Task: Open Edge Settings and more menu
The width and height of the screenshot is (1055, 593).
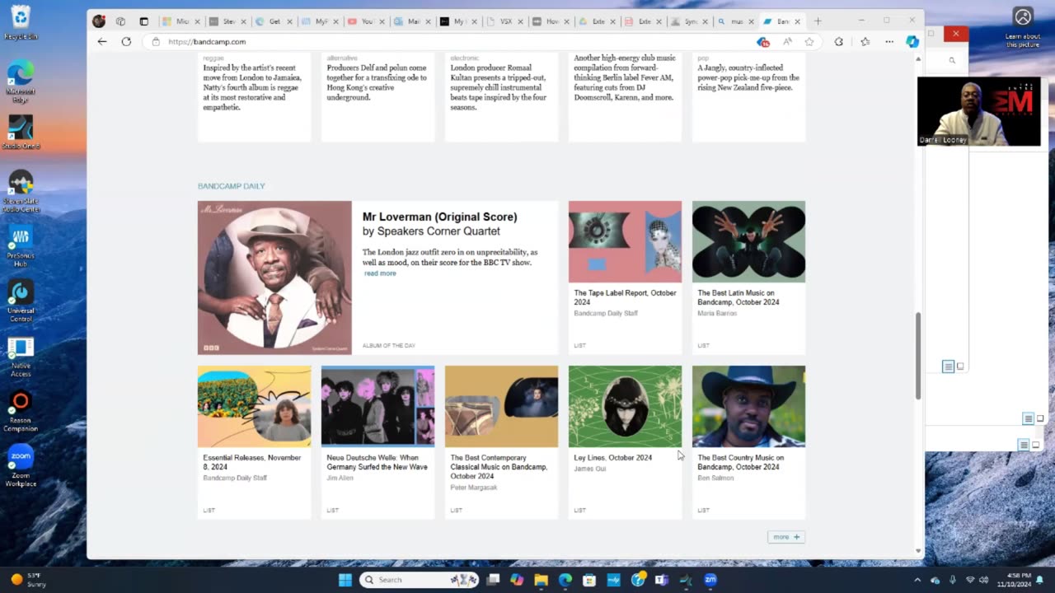Action: pos(889,41)
